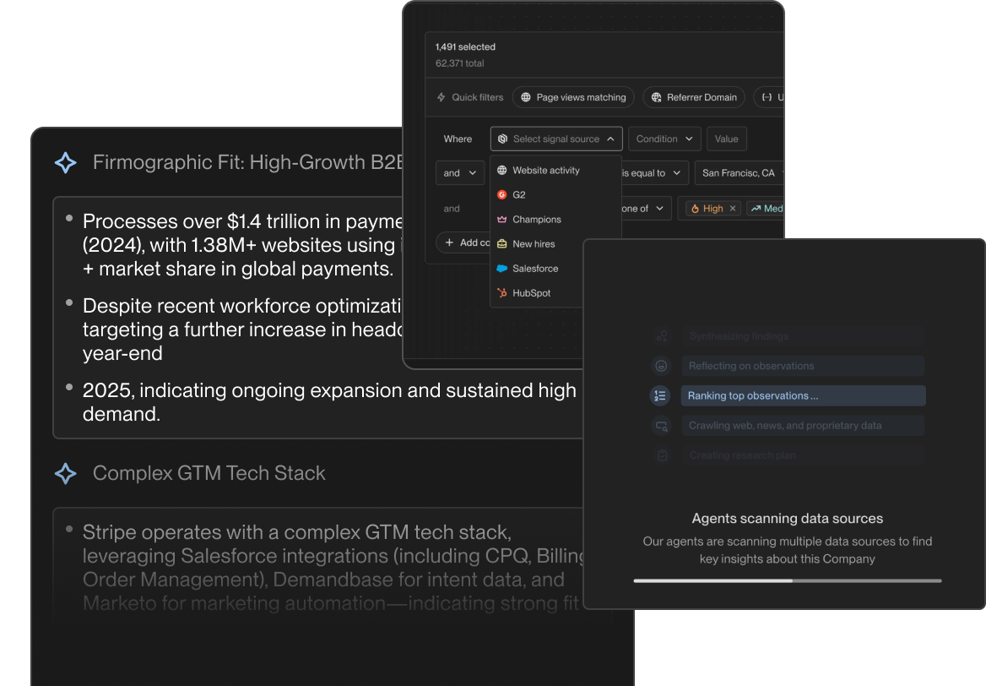Open the first 'and' operator dropdown
The height and width of the screenshot is (686, 986).
pos(460,173)
